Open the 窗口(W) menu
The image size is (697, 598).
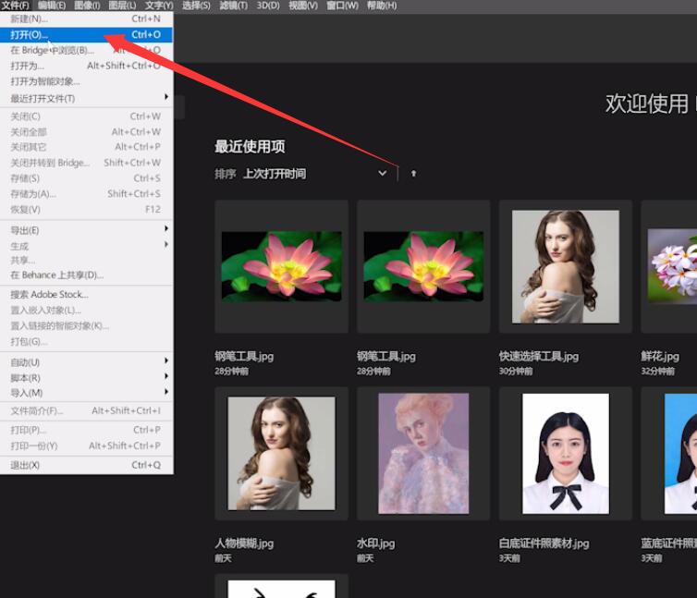pos(342,6)
